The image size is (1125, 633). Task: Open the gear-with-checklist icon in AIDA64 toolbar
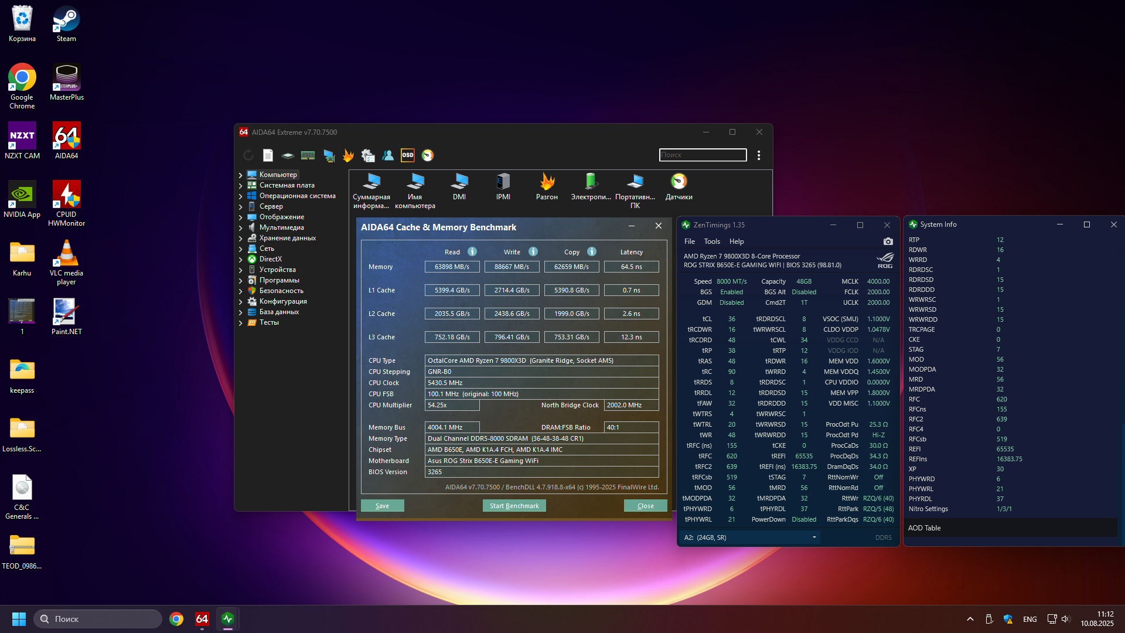click(x=367, y=155)
